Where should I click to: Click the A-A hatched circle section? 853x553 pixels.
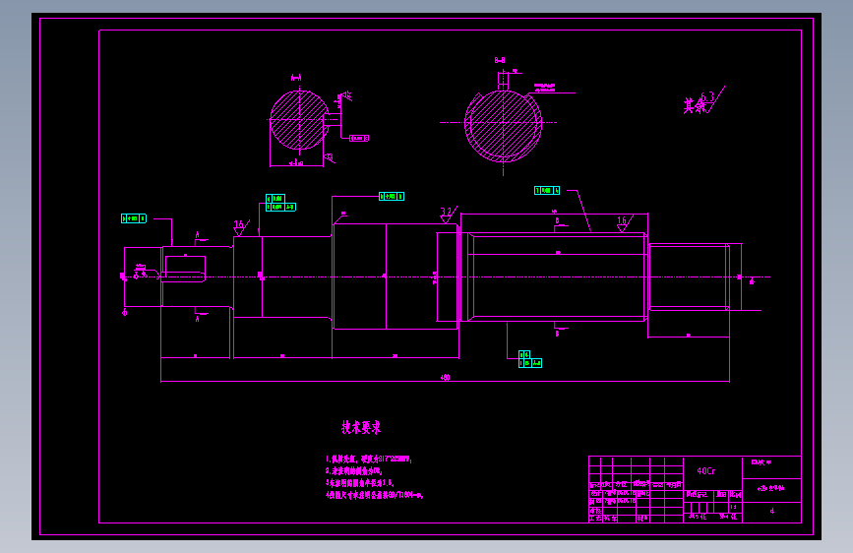pyautogui.click(x=299, y=120)
